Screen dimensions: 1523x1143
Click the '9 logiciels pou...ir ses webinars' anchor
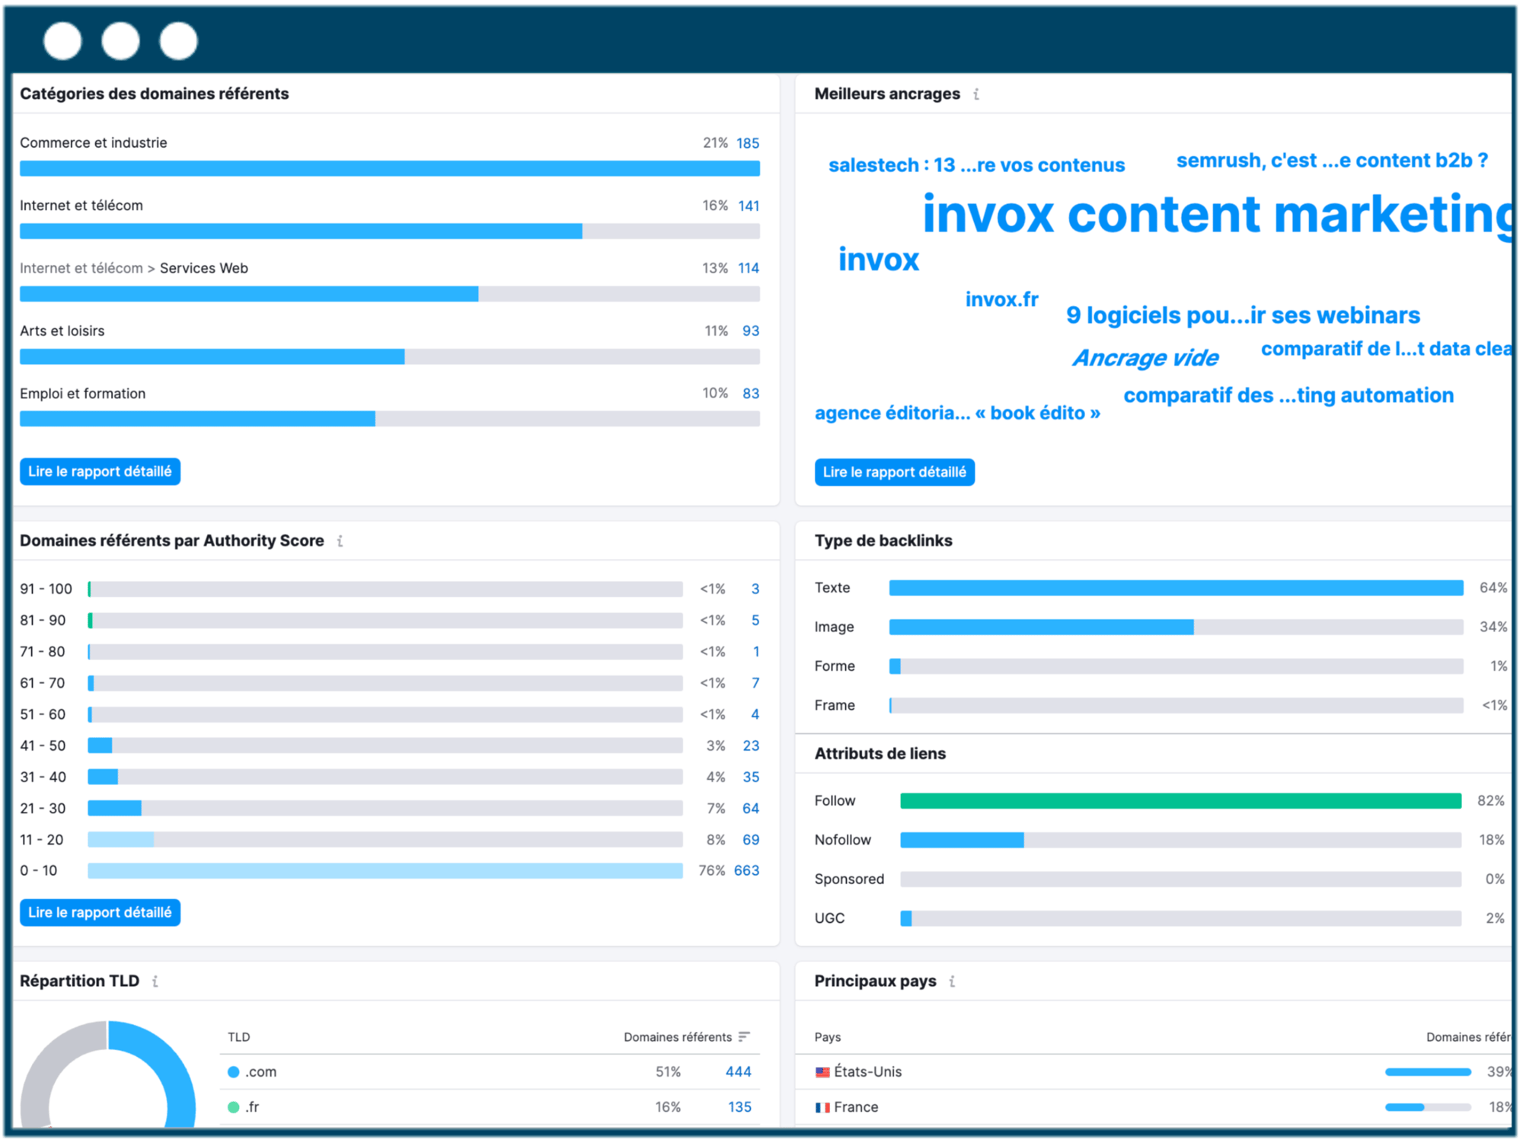coord(1243,316)
